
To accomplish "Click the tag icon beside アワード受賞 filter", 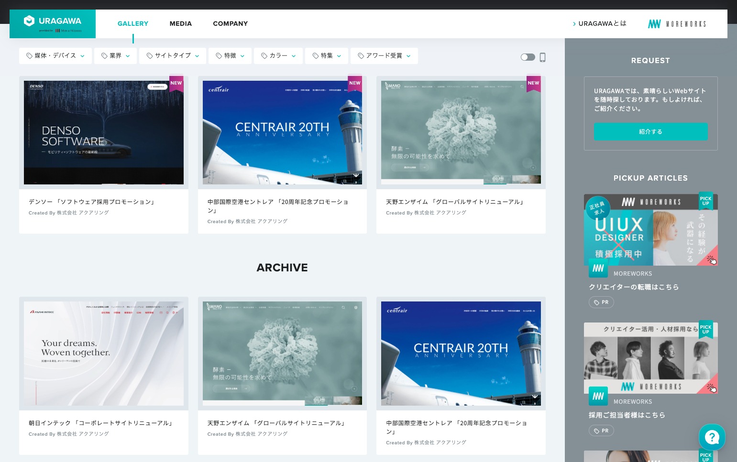I will coord(361,56).
